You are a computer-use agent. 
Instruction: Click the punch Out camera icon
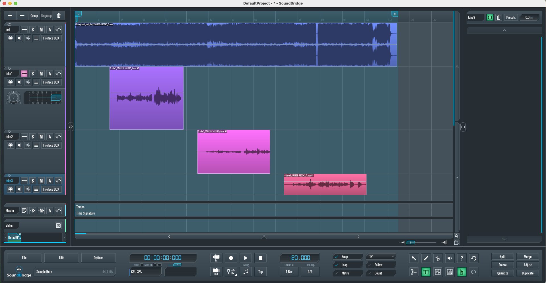pyautogui.click(x=216, y=272)
